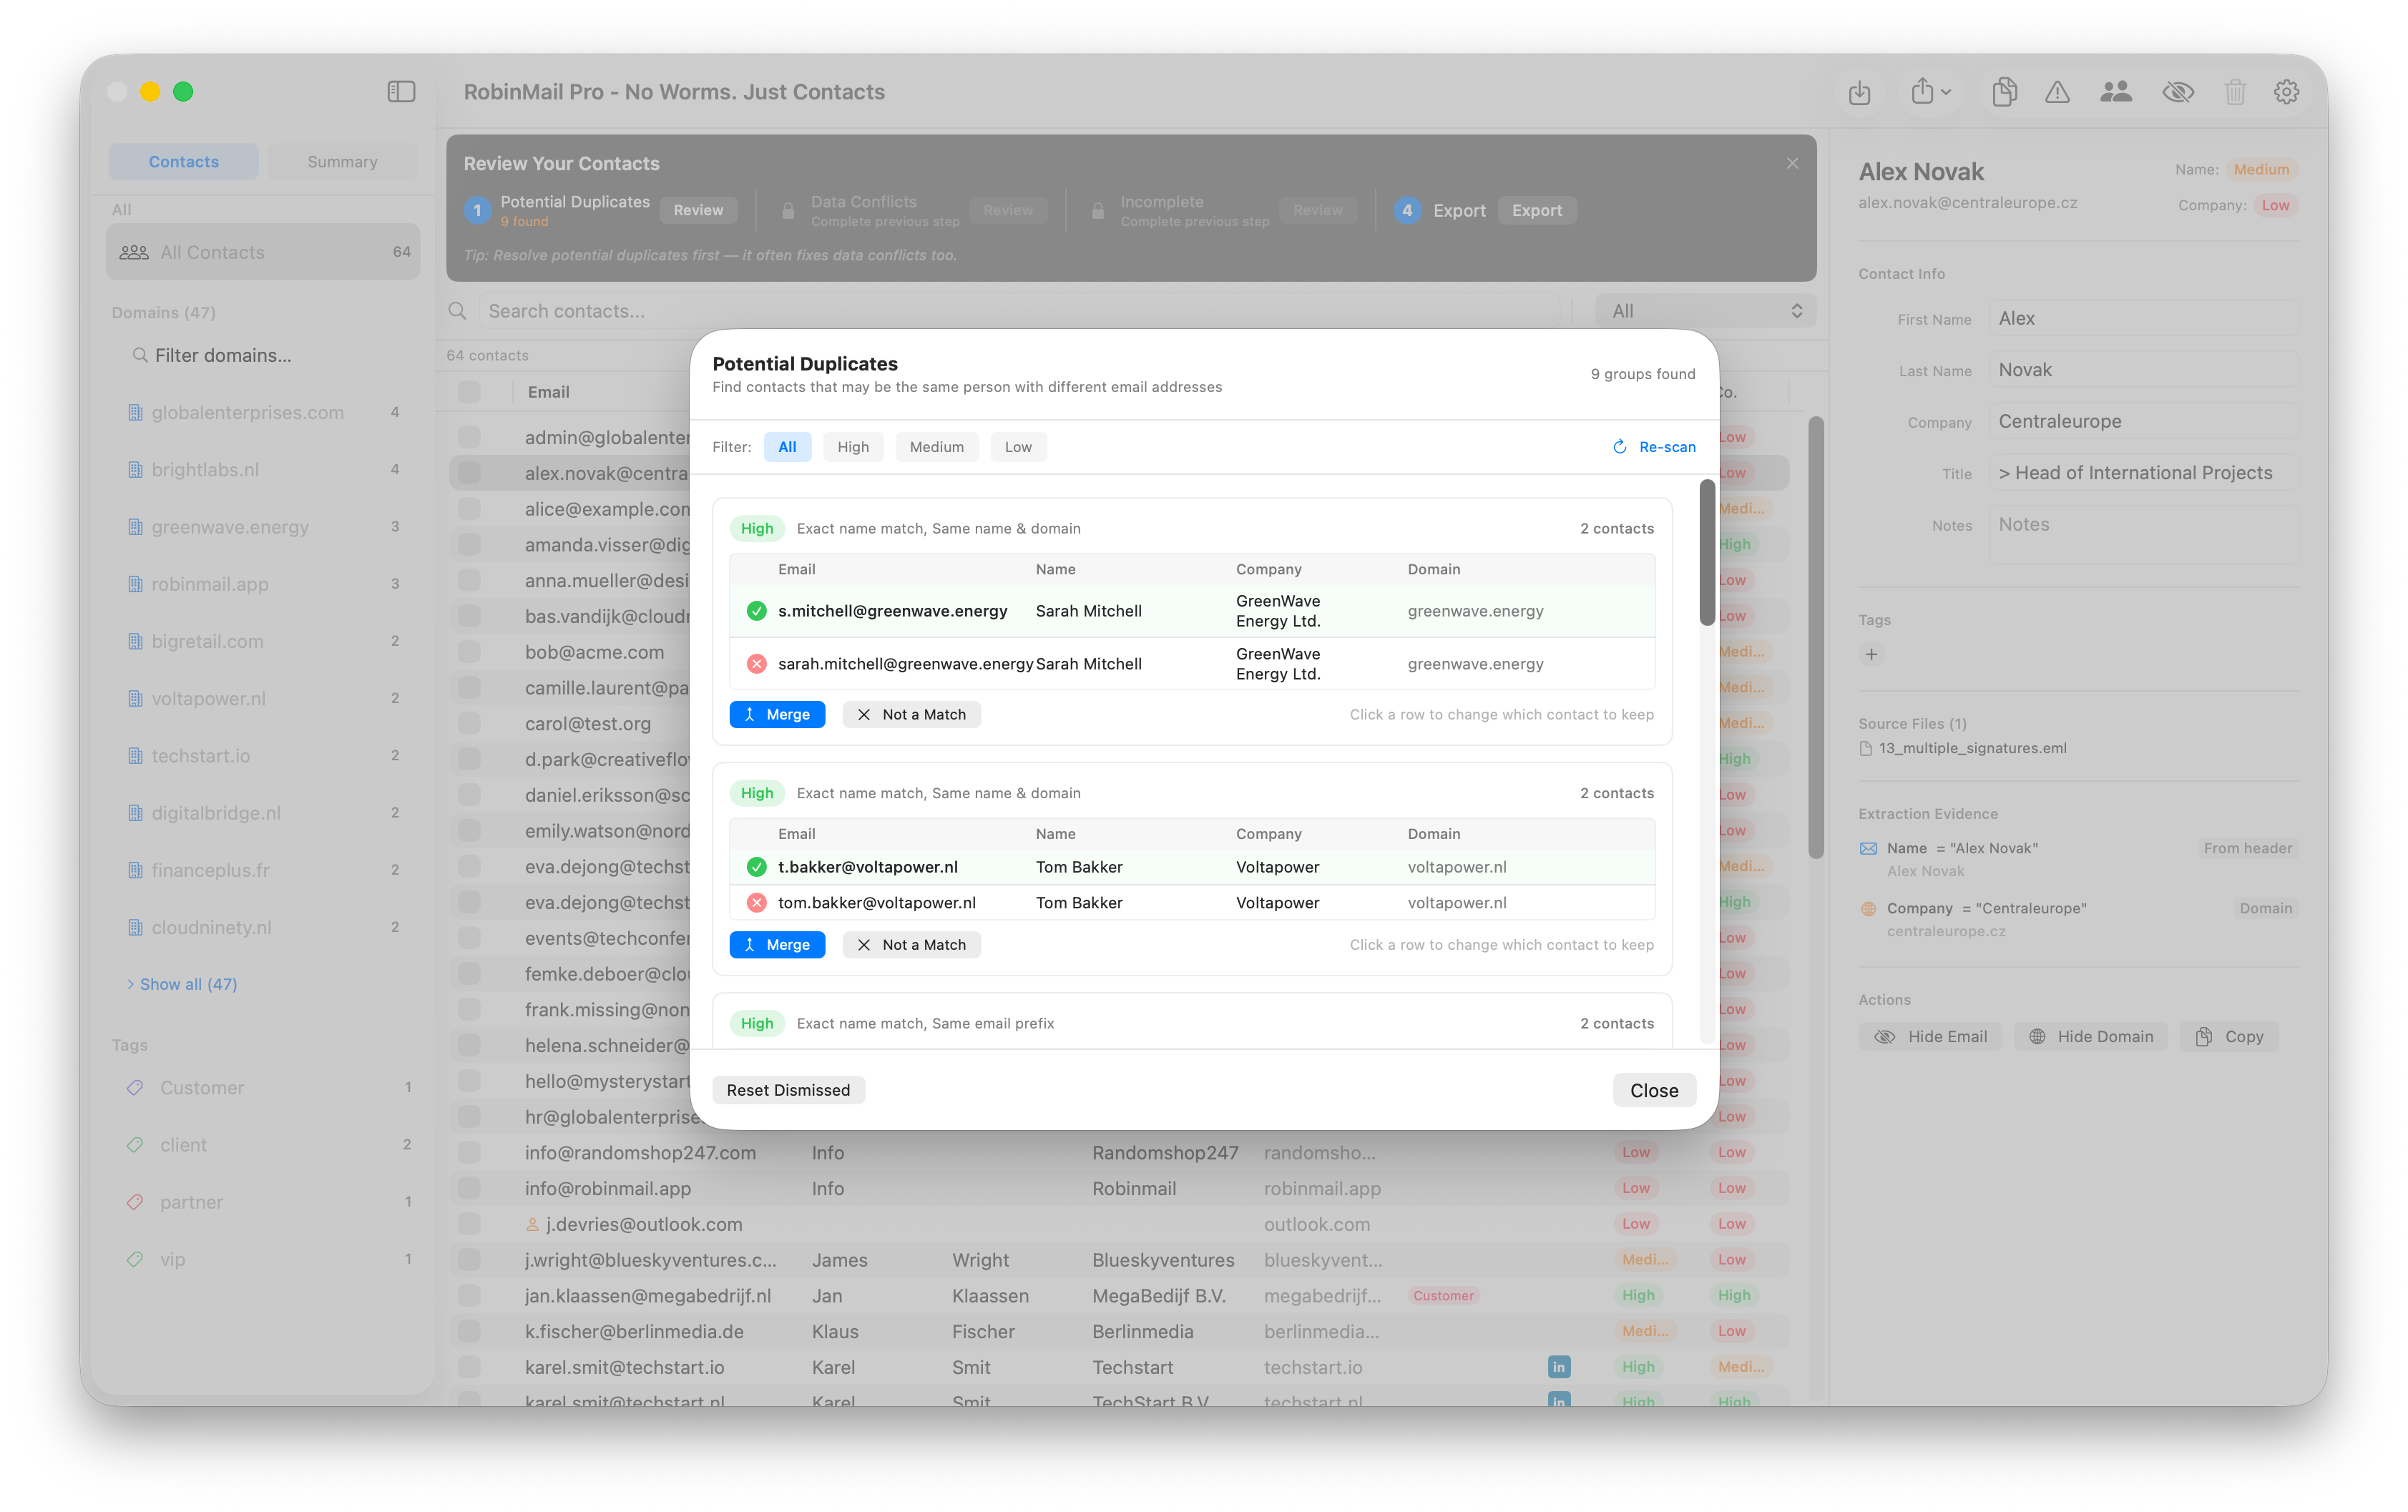Toggle the sidebar panel icon
The height and width of the screenshot is (1512, 2408).
(x=401, y=91)
